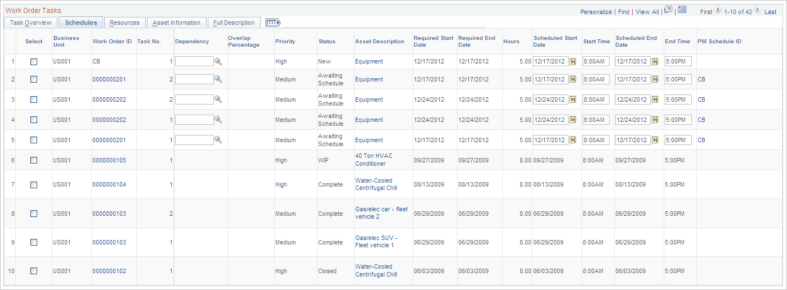The image size is (787, 290).
Task: Open dependency lookup magnifier in row 5
Action: (x=218, y=140)
